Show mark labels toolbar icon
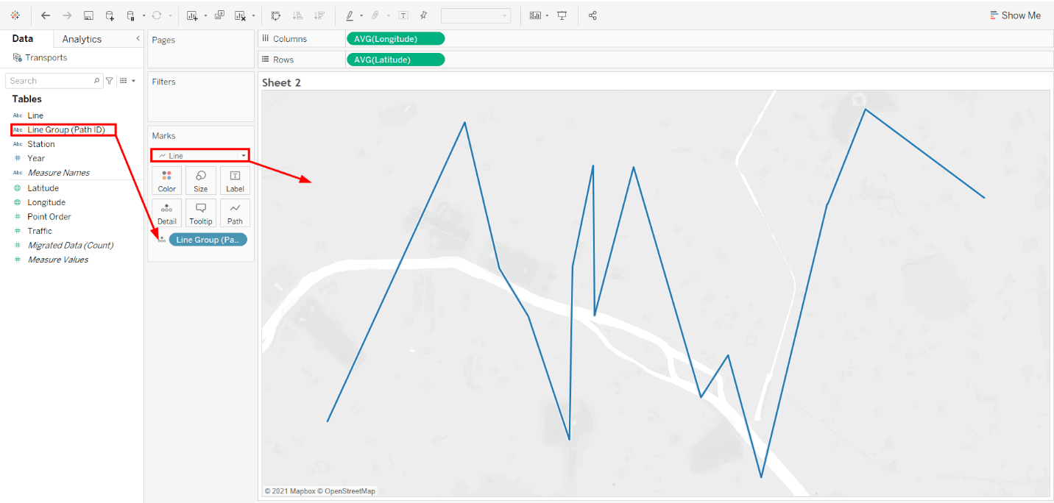1054x503 pixels. coord(403,15)
